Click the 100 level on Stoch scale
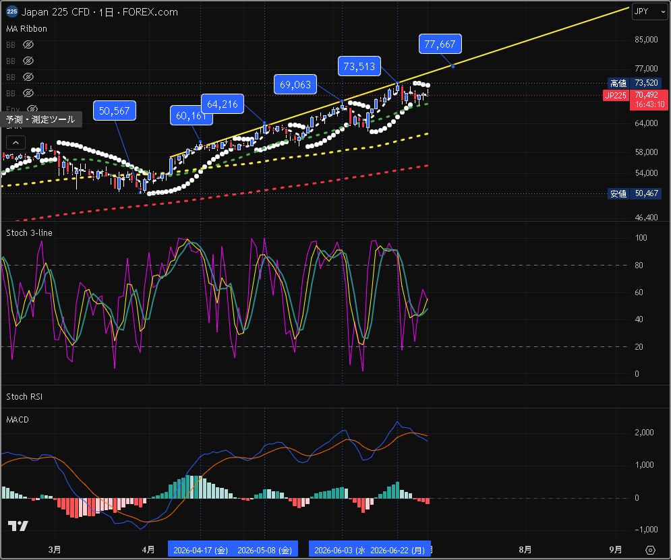This screenshot has height=560, width=671. [x=641, y=238]
